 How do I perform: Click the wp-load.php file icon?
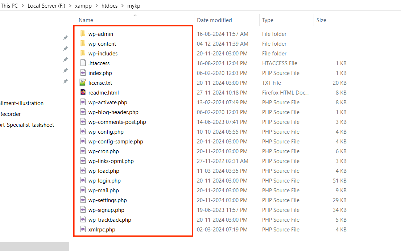tap(83, 171)
